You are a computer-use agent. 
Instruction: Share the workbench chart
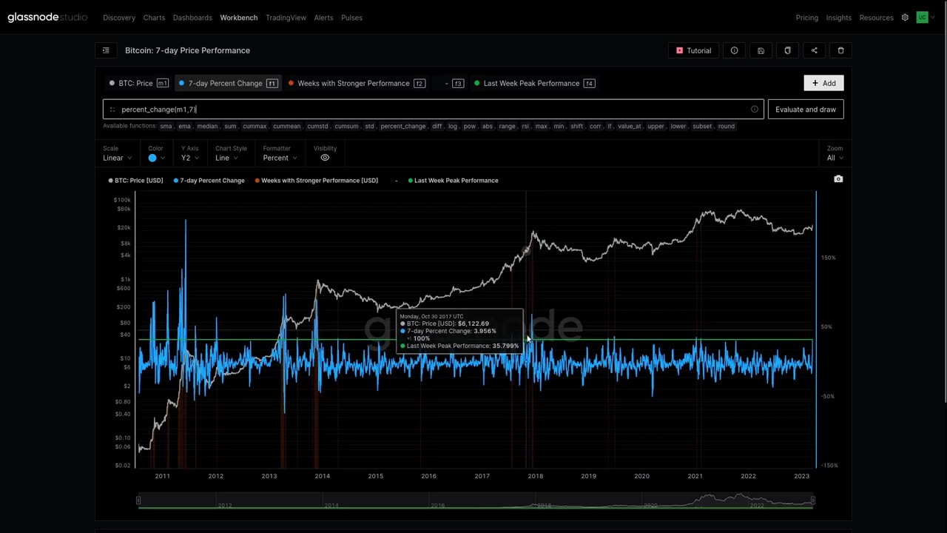click(x=814, y=50)
